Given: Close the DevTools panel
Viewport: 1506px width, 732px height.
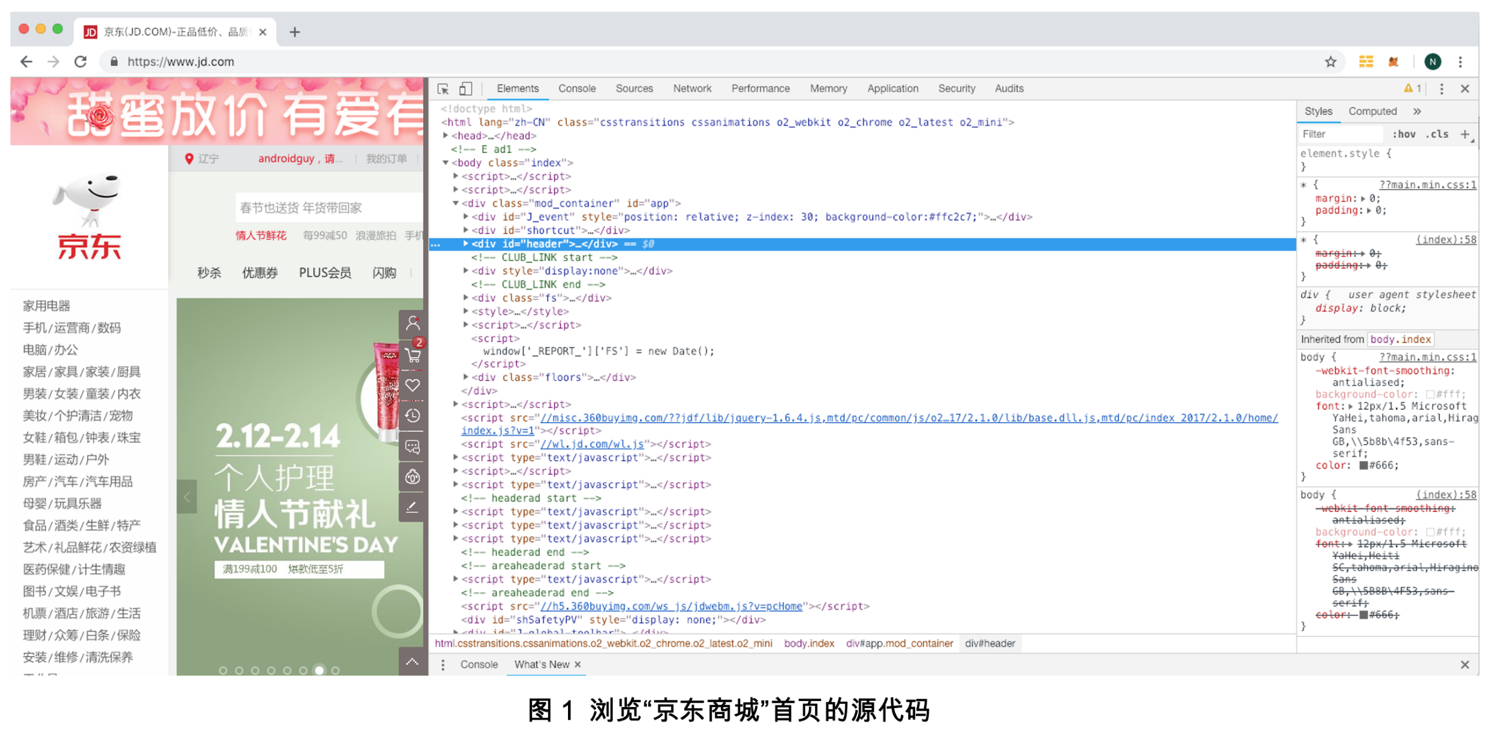Looking at the screenshot, I should [1465, 89].
